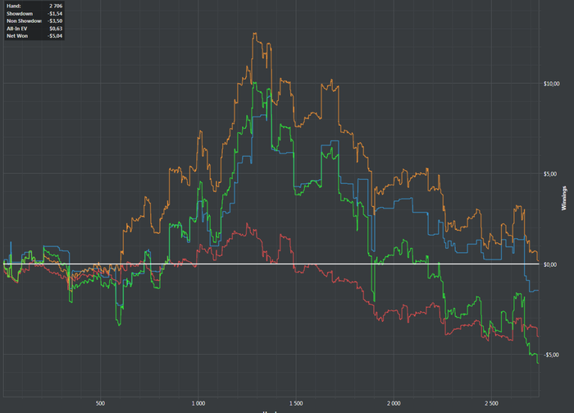This screenshot has width=574, height=413.
Task: Click the $5,00 y-axis label
Action: (550, 174)
